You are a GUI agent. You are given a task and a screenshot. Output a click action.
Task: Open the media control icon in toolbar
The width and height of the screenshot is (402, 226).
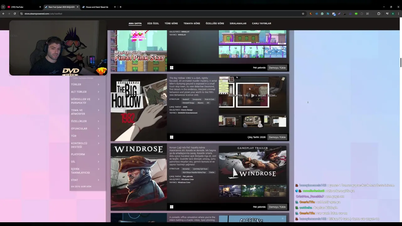click(387, 13)
